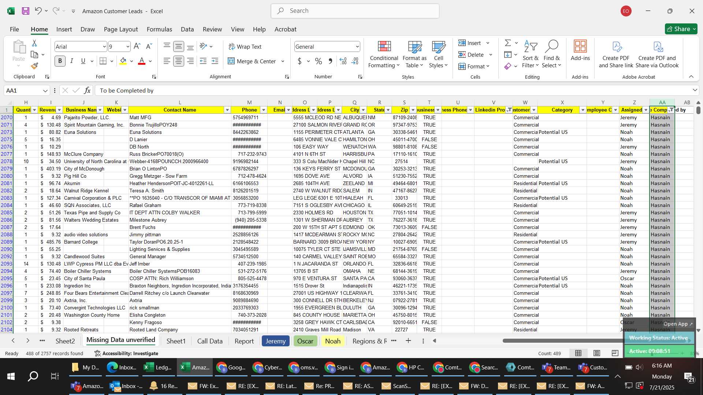Viewport: 703px width, 395px height.
Task: Switch to the Oscar sheet tab
Action: click(305, 341)
